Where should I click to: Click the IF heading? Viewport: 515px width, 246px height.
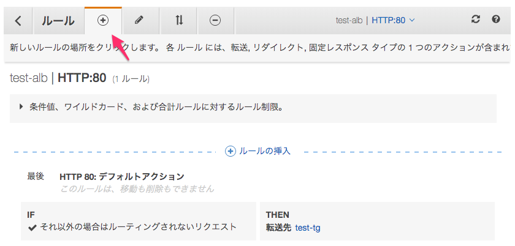pyautogui.click(x=31, y=215)
